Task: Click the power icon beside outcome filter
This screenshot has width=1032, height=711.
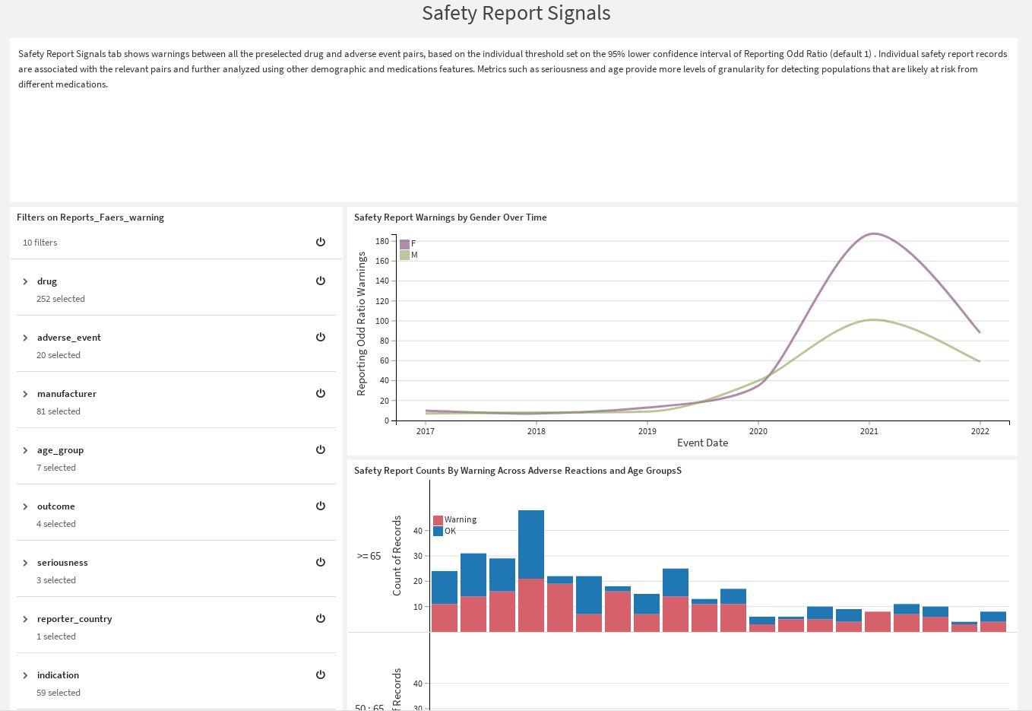Action: click(x=321, y=506)
